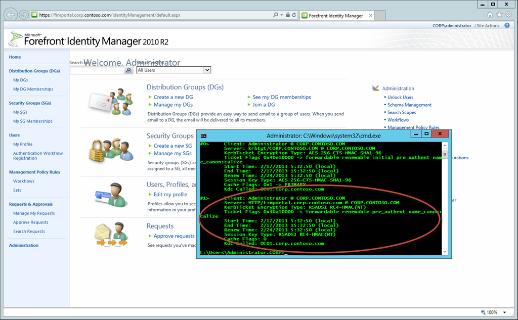Go to Home in left navigation
This screenshot has height=320, width=518.
click(x=15, y=57)
